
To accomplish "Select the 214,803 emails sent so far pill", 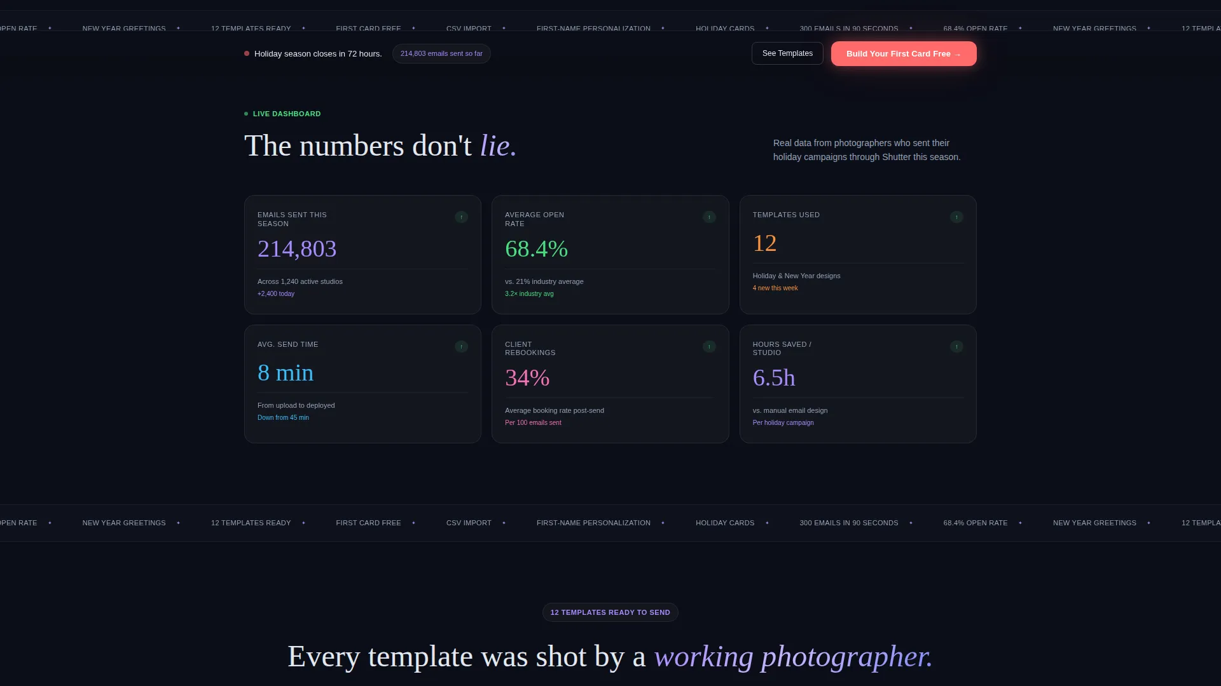I will [x=441, y=53].
